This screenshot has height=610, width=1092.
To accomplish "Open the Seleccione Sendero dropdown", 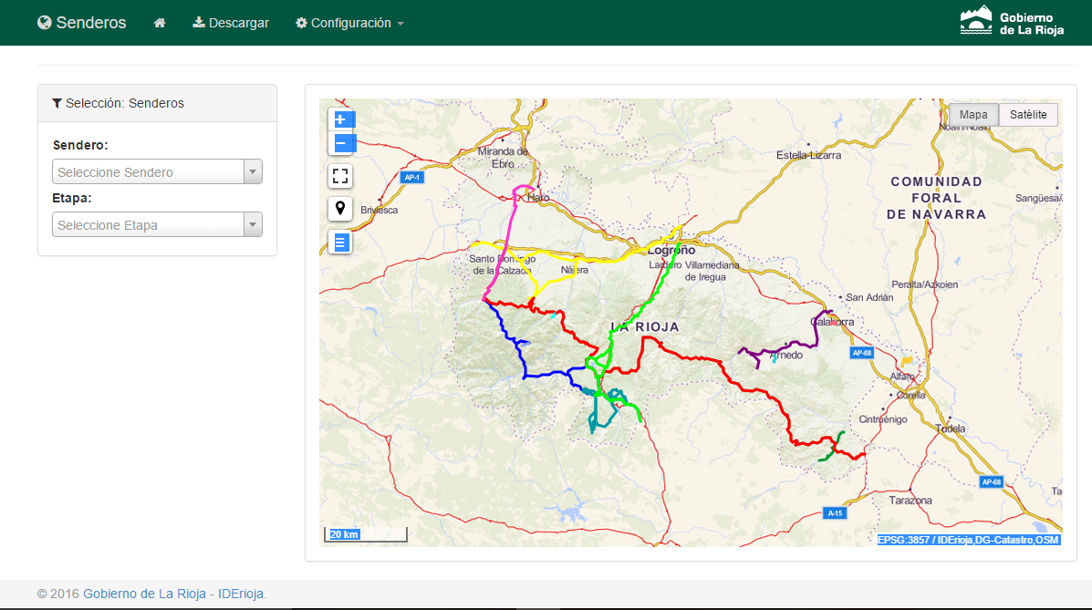I will coord(157,172).
